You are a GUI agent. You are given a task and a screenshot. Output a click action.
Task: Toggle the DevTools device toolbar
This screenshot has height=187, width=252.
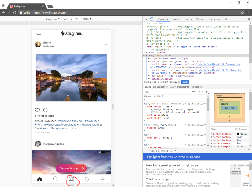coord(151,19)
